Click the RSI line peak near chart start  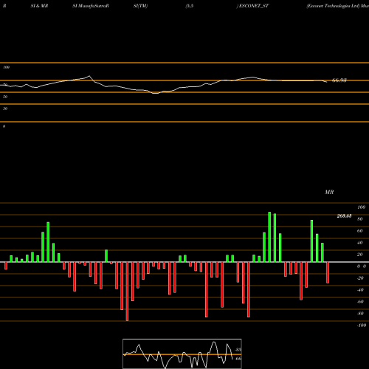(89, 76)
